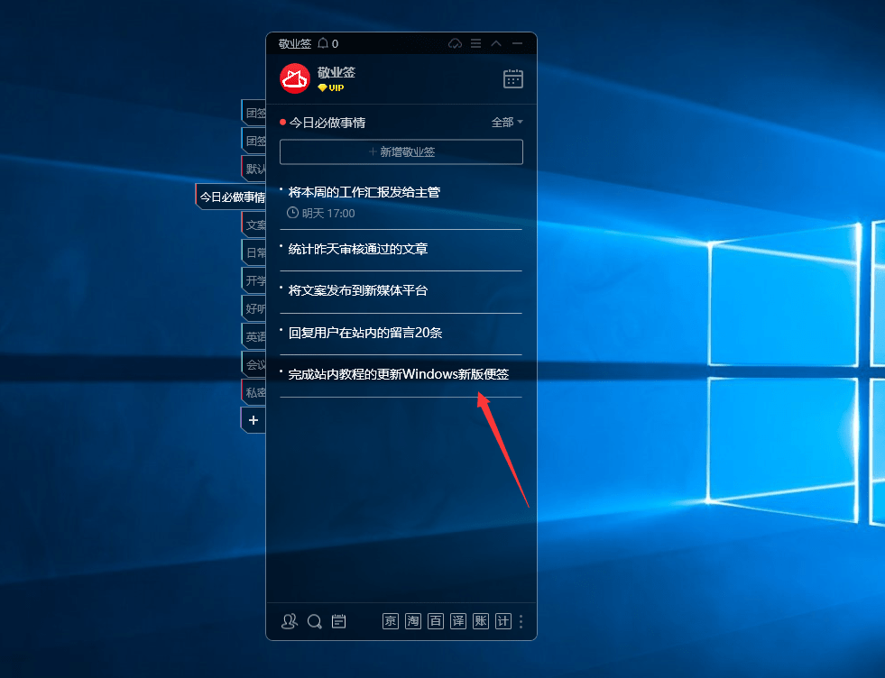
Task: Expand the 全部 filter dropdown
Action: coord(507,122)
